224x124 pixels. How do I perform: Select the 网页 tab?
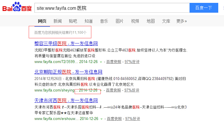42,21
